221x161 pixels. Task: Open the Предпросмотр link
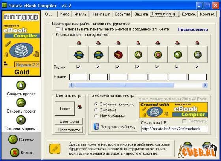[193, 30]
